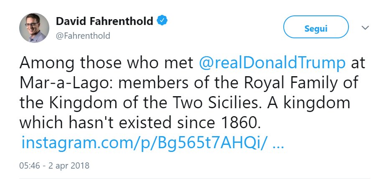The width and height of the screenshot is (379, 179).
Task: Open the 05:46 tweet timestamp
Action: (30, 165)
